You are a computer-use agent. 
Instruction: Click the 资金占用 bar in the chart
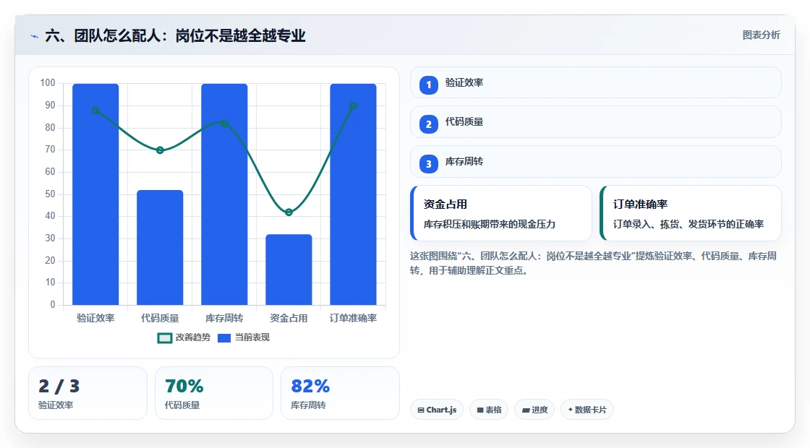[289, 270]
